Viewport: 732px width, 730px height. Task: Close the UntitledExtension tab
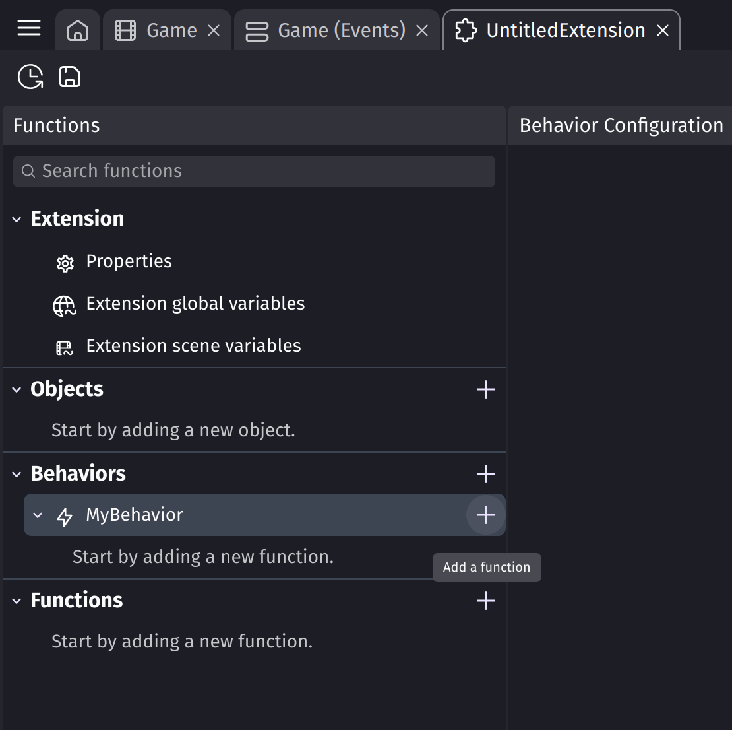[663, 31]
